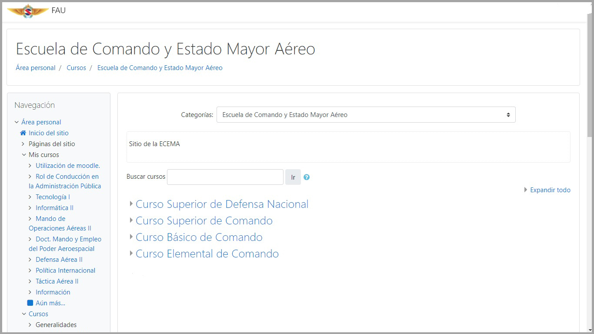Open Utilización de moodle course
The width and height of the screenshot is (594, 334).
[x=68, y=166]
